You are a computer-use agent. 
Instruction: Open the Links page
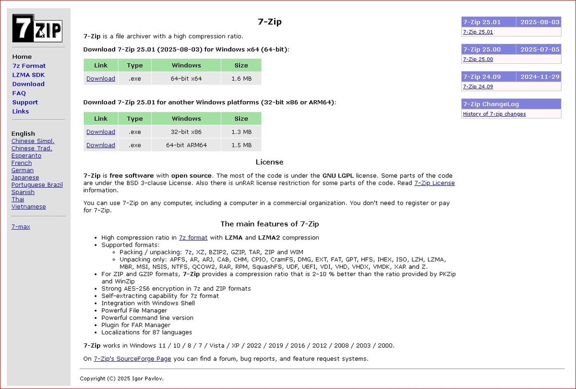pos(21,111)
